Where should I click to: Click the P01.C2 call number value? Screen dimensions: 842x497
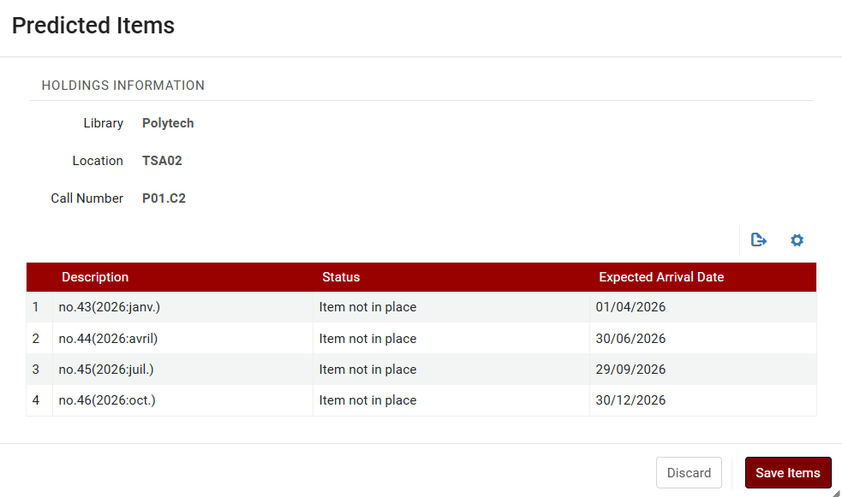click(x=164, y=198)
